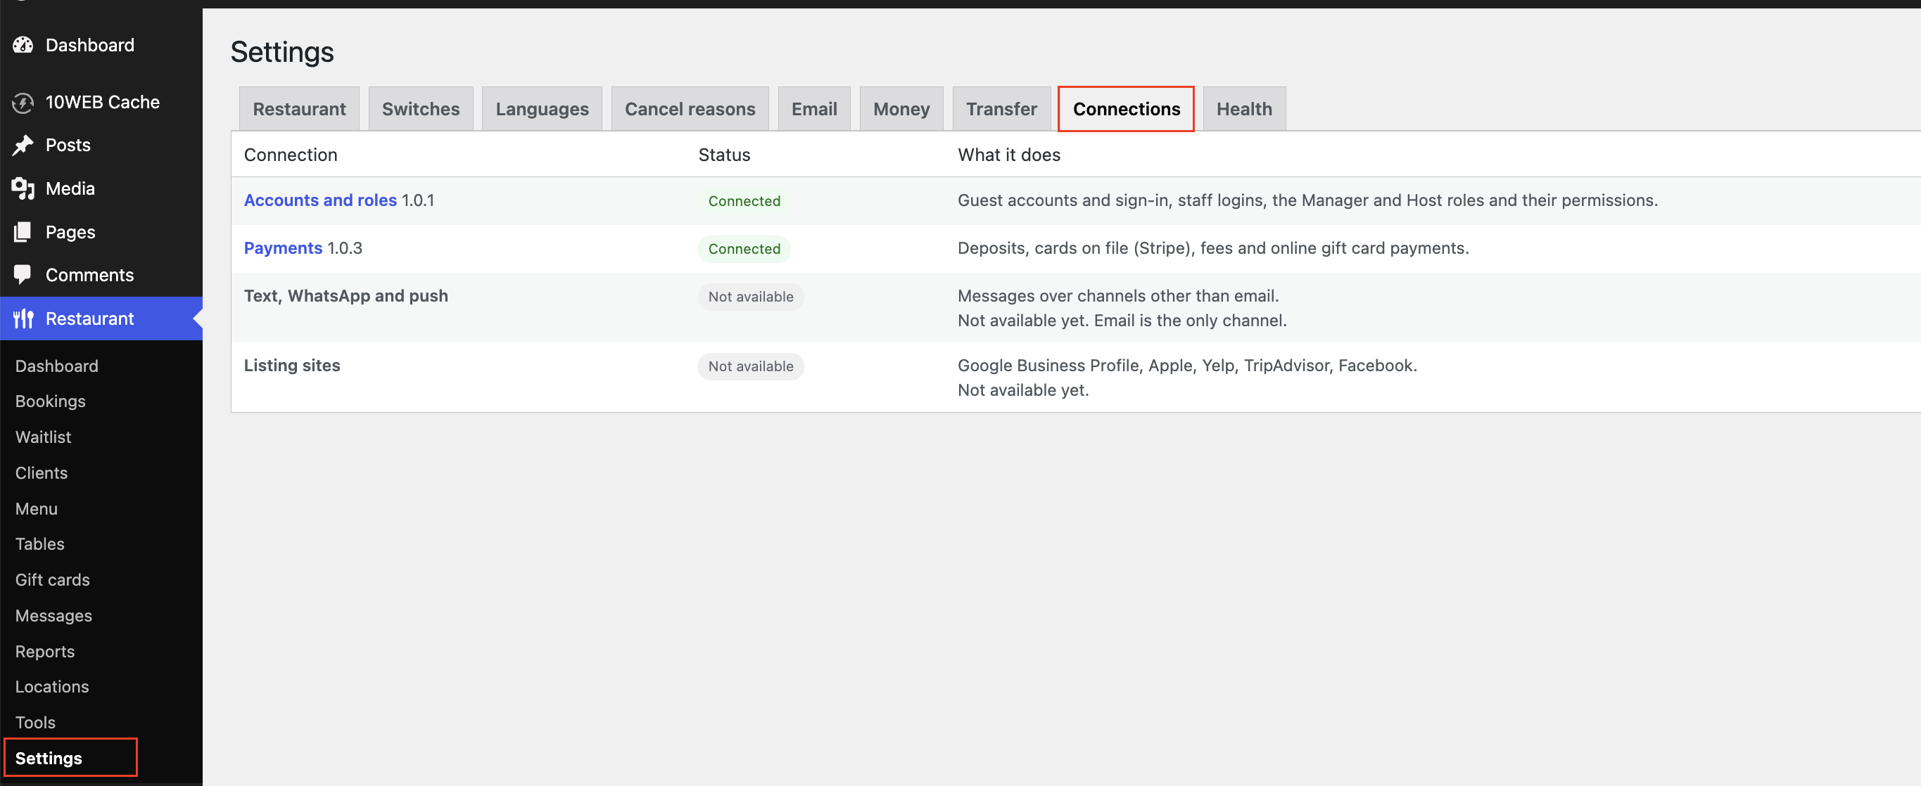Click the Dashboard gauge icon

pos(23,45)
